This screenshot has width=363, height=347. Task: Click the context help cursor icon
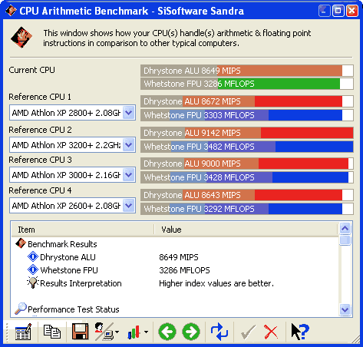[300, 332]
